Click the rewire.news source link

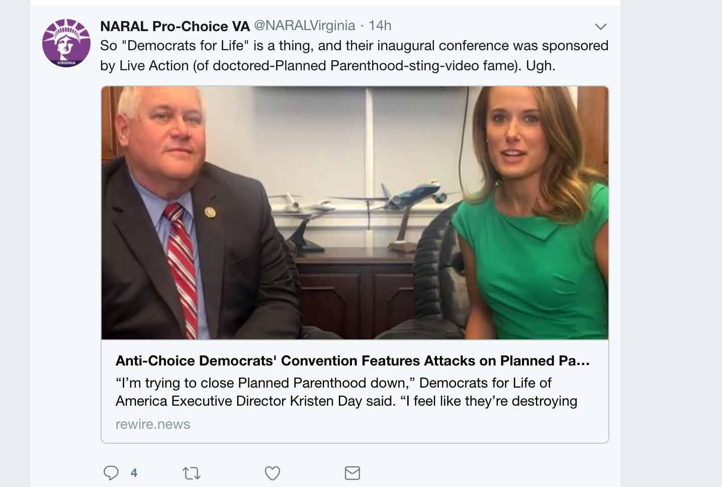pos(153,424)
